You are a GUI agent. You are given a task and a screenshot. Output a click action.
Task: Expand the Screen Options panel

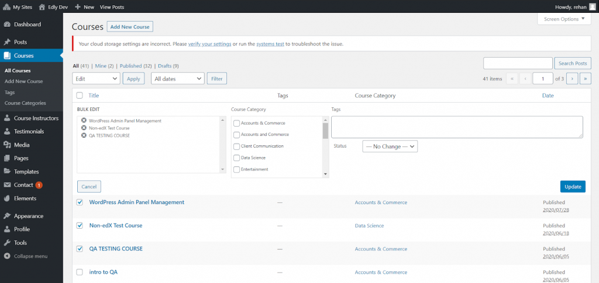[x=564, y=19]
